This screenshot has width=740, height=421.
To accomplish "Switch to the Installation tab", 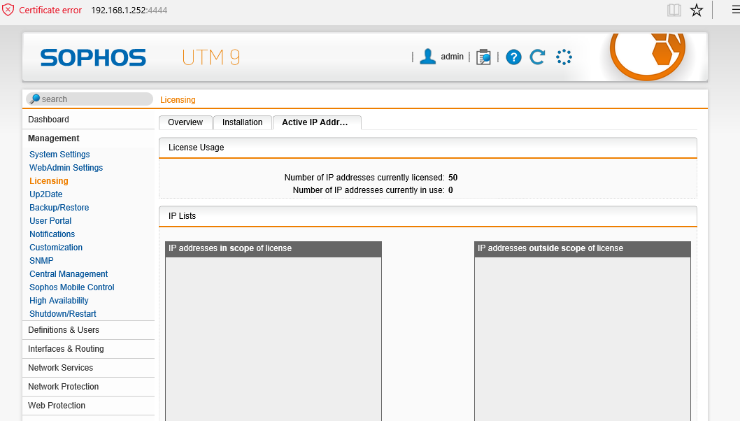I will [x=242, y=122].
